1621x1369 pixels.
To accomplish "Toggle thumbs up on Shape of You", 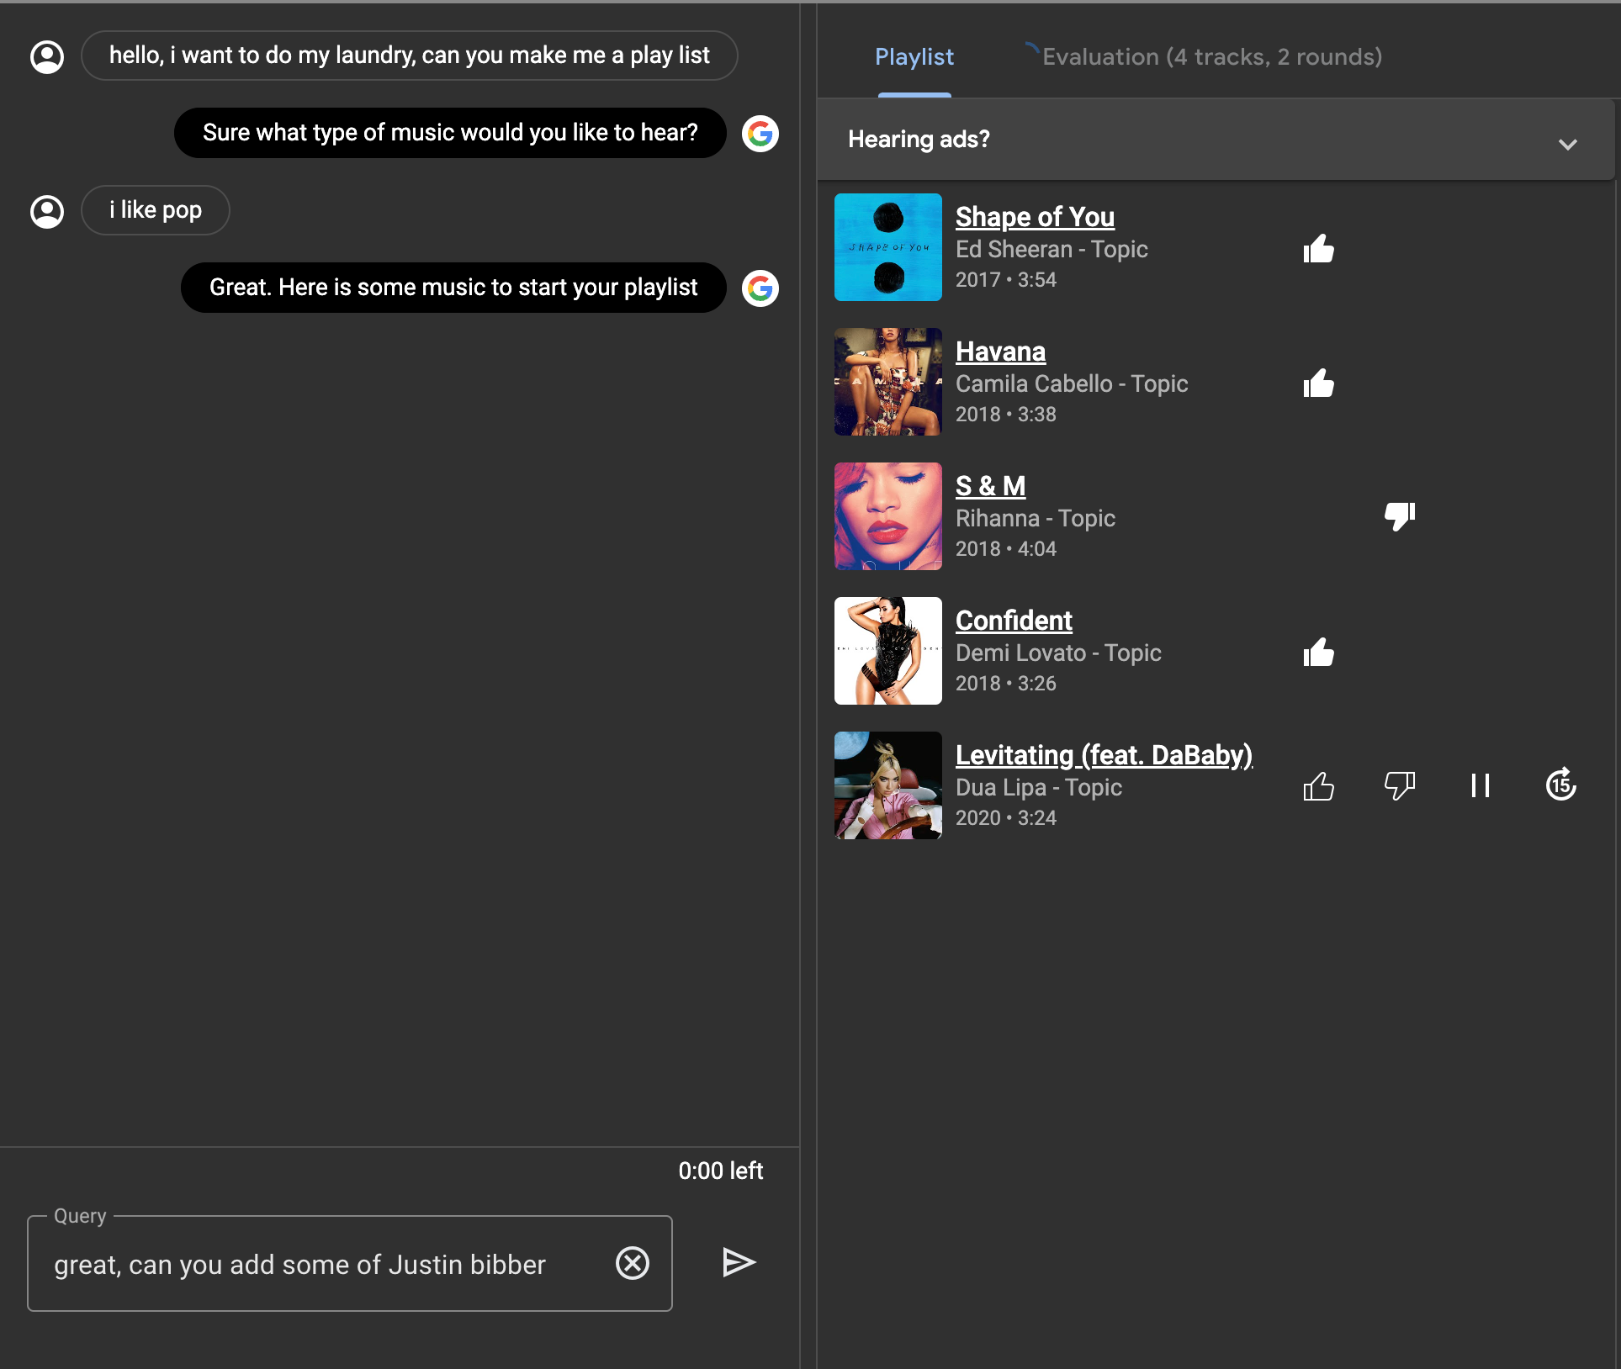I will pyautogui.click(x=1318, y=248).
